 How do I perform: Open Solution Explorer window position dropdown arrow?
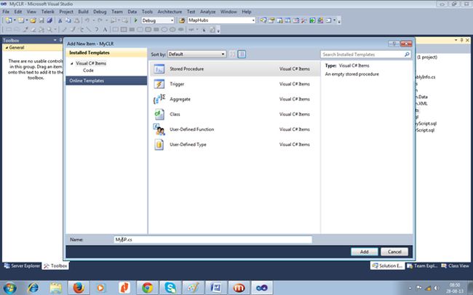pos(456,40)
